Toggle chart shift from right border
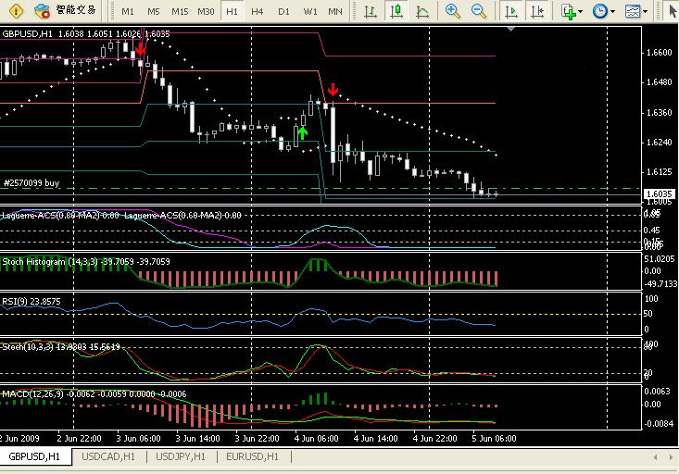Viewport: 679px width, 474px height. click(x=537, y=11)
